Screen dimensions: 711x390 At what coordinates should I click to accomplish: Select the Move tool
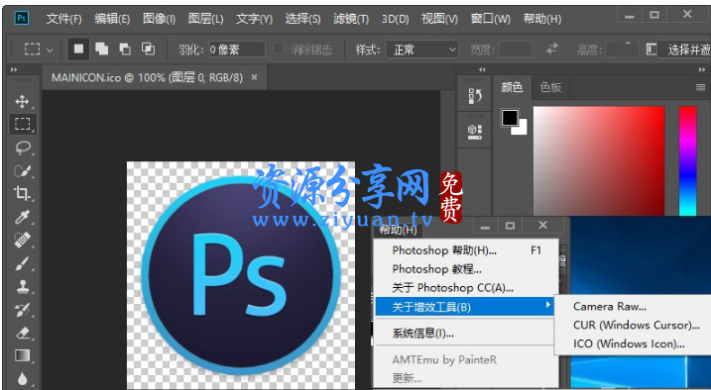[x=22, y=101]
